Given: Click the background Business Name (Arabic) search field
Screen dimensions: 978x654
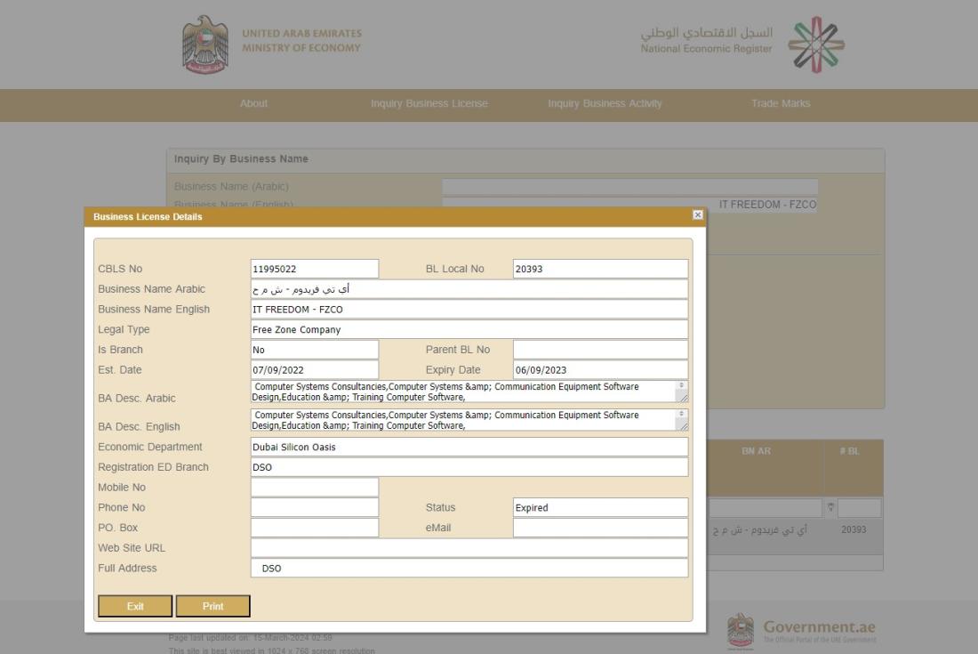Looking at the screenshot, I should tap(630, 187).
